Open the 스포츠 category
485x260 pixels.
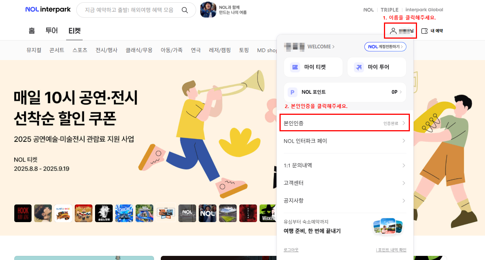click(x=80, y=50)
